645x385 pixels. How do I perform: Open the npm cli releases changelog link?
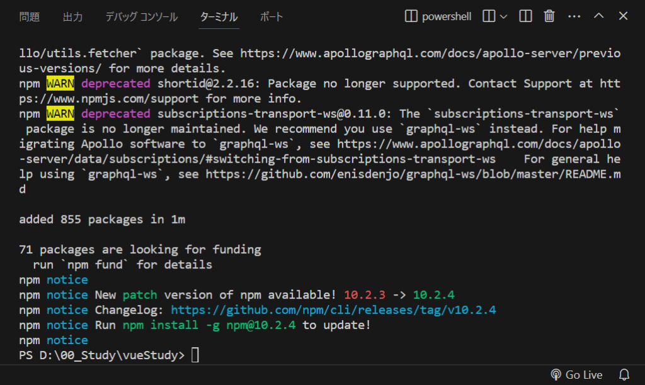pos(333,310)
